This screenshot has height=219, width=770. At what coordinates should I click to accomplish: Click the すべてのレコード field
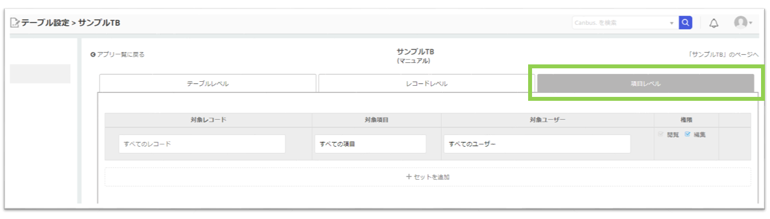(202, 144)
